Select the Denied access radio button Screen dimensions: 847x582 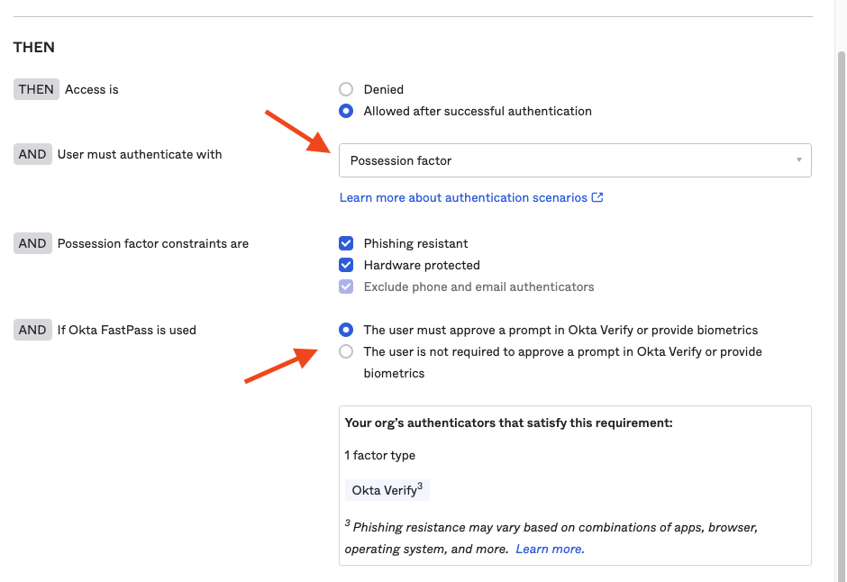click(346, 89)
